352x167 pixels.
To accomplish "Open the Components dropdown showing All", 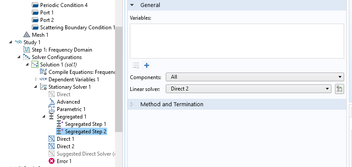I will tap(255, 77).
